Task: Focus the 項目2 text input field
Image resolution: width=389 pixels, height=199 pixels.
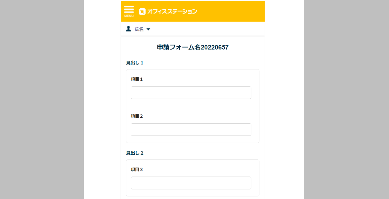Action: point(191,130)
